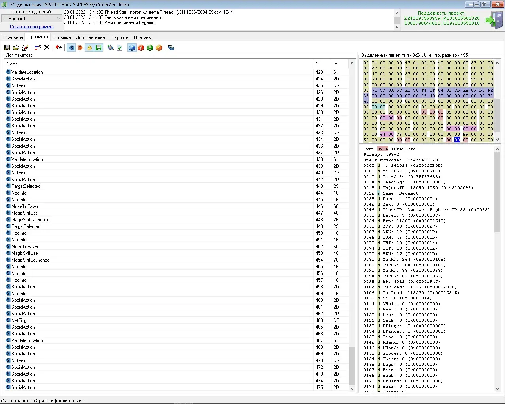
Task: Click the green door exit icon
Action: pos(494,20)
